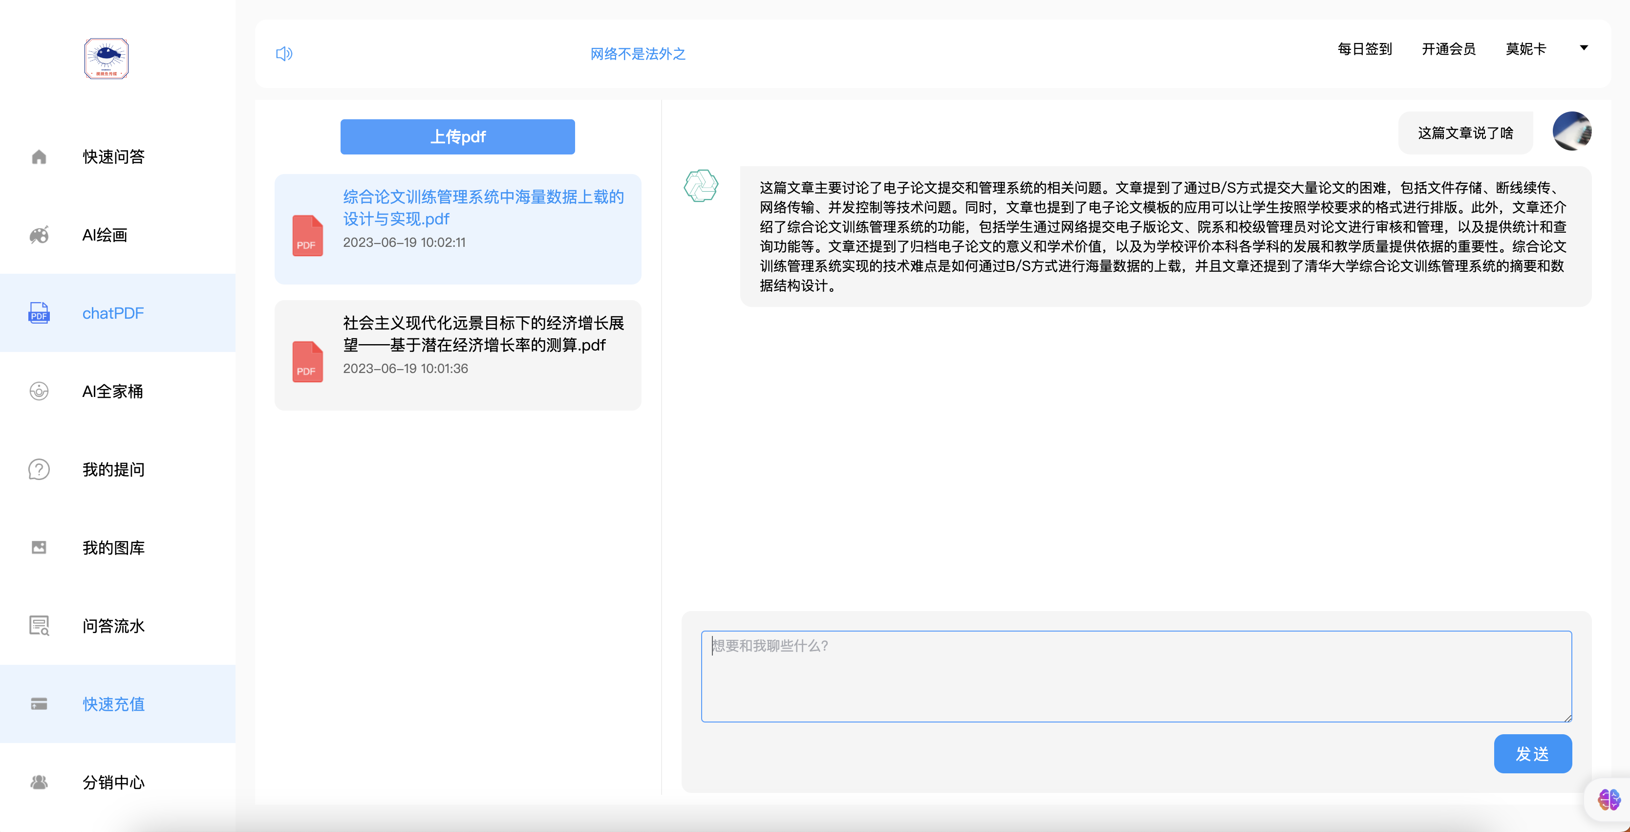Click the 每日签到 link
This screenshot has height=832, width=1630.
[1365, 49]
